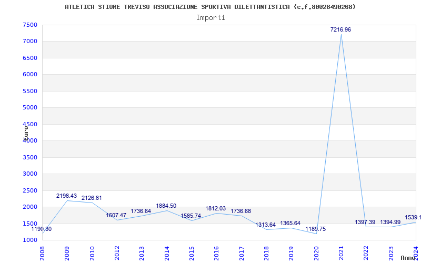Click the 1189.75 lowest value label
Image resolution: width=421 pixels, height=263 pixels.
coord(315,229)
